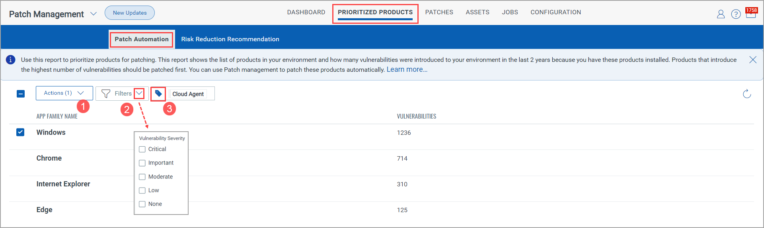Image resolution: width=764 pixels, height=228 pixels.
Task: Toggle the select-all checkbox
Action: click(21, 94)
